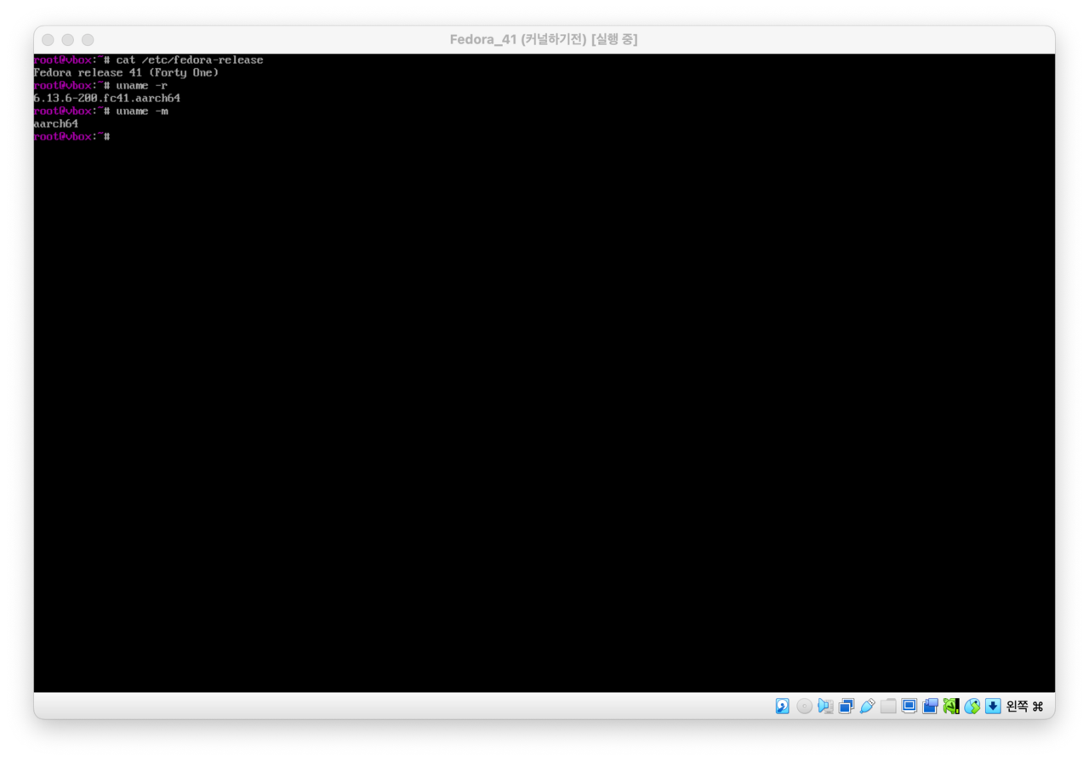
Task: Click the cat /etc/fedora-release command text
Action: coord(190,60)
